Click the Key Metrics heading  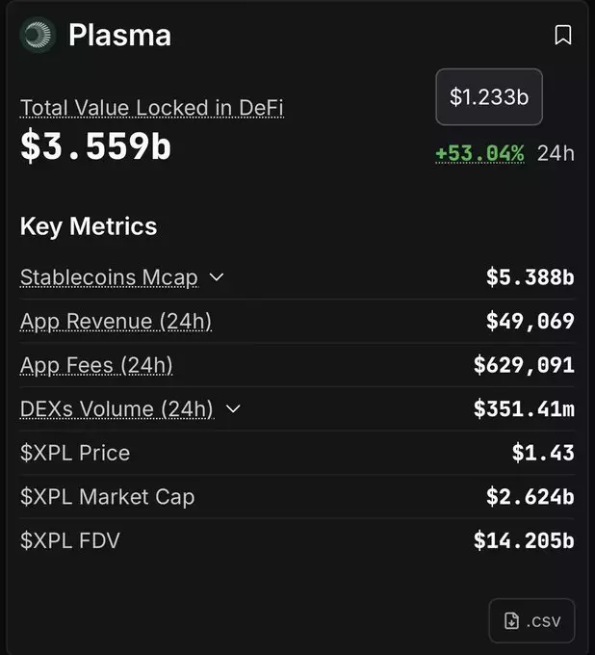point(89,226)
